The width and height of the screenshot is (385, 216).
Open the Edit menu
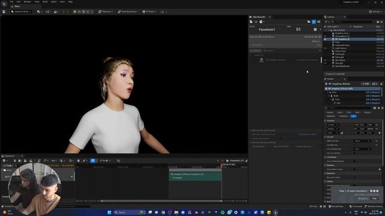(x=19, y=2)
